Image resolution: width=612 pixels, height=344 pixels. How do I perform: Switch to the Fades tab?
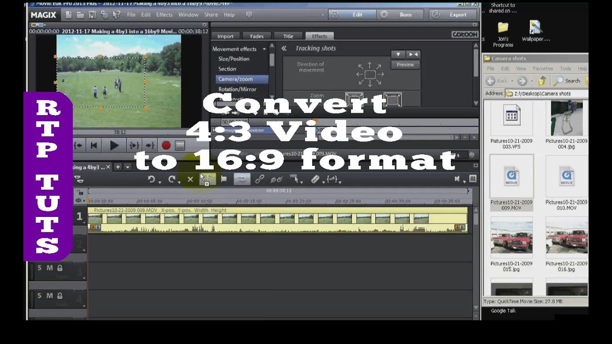coord(257,36)
